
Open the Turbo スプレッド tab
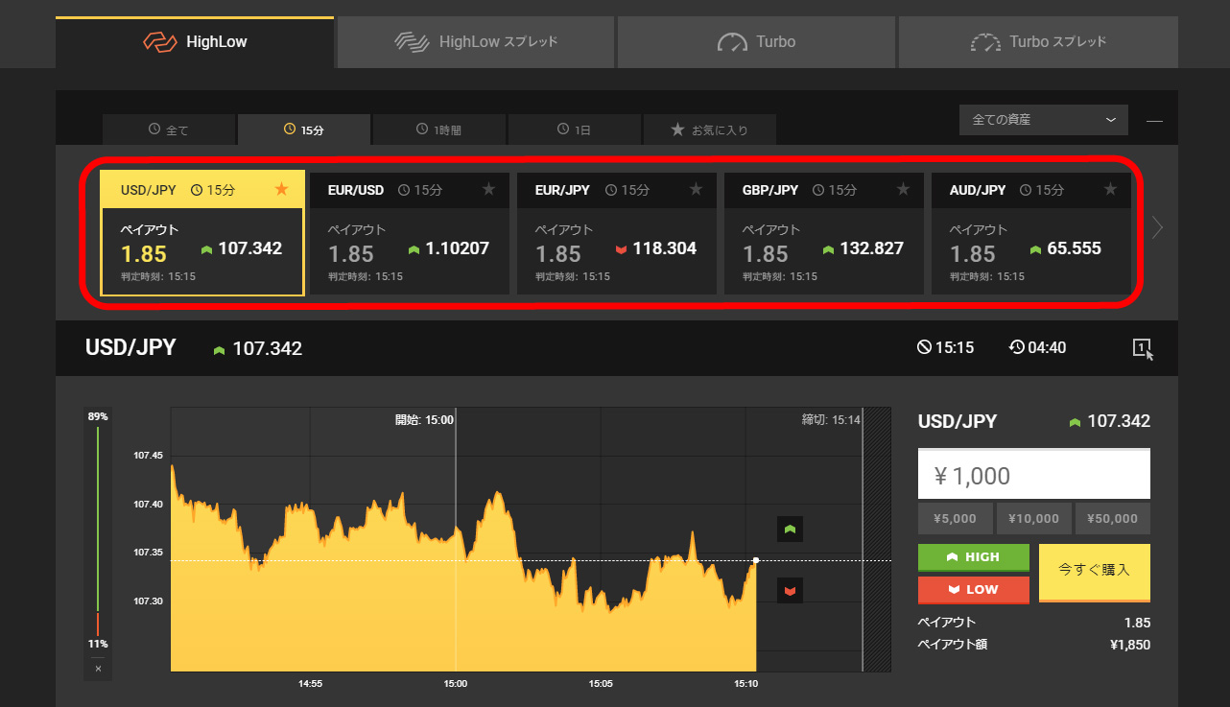coord(1038,42)
